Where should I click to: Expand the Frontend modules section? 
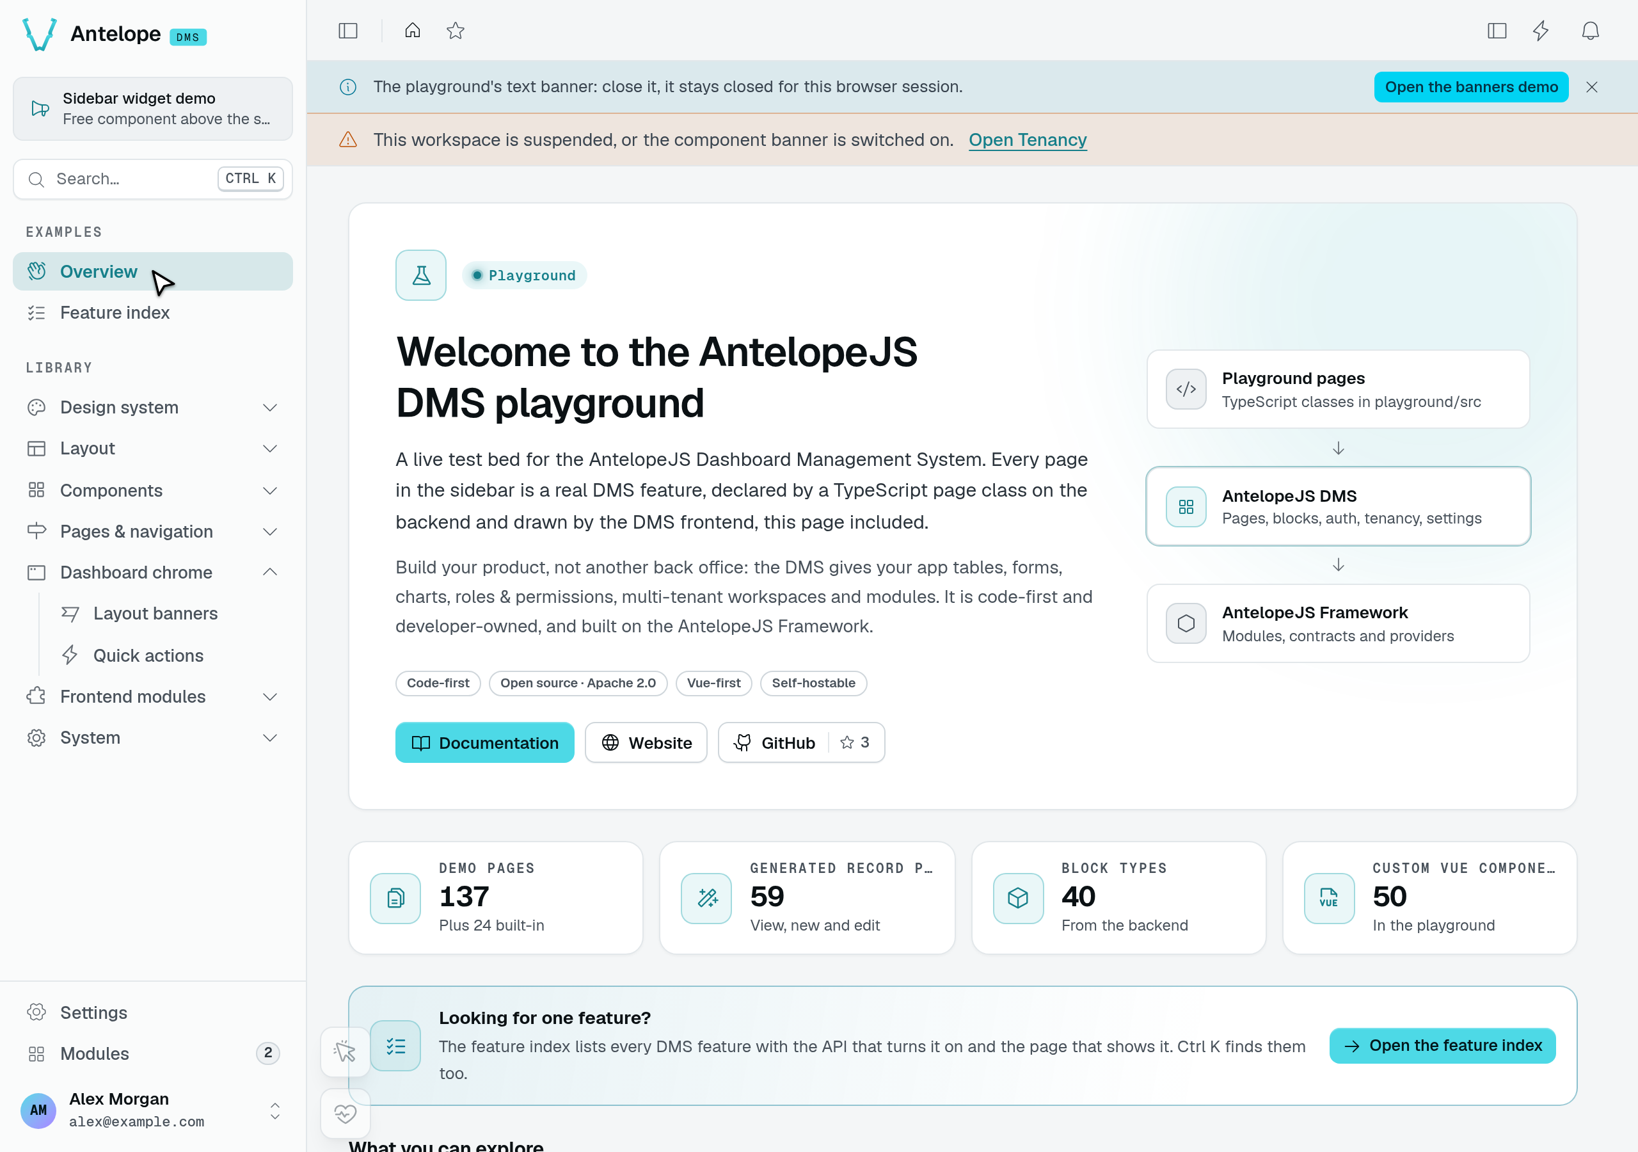(x=153, y=696)
